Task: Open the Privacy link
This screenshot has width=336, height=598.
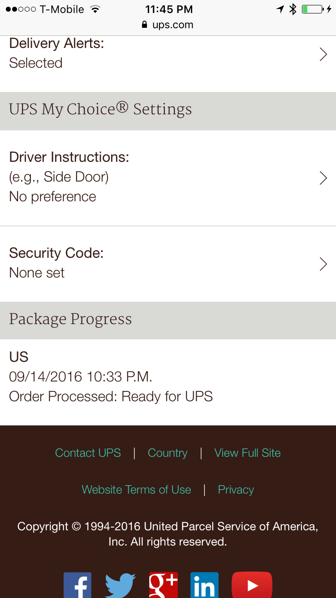Action: [x=236, y=490]
